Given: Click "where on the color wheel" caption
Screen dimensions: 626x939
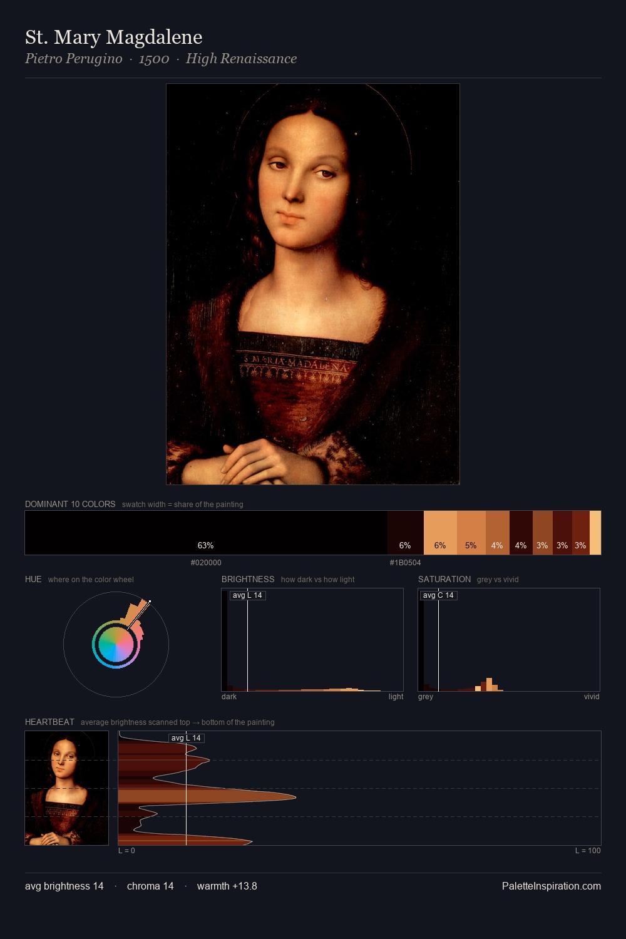Looking at the screenshot, I should (91, 580).
